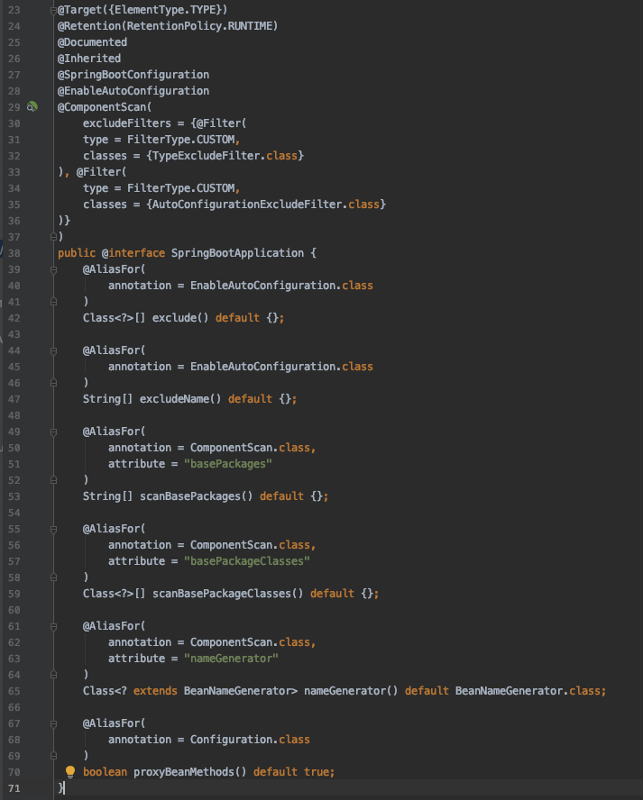Click the @Inherited annotation
Viewport: 643px width, 800px height.
coord(89,59)
